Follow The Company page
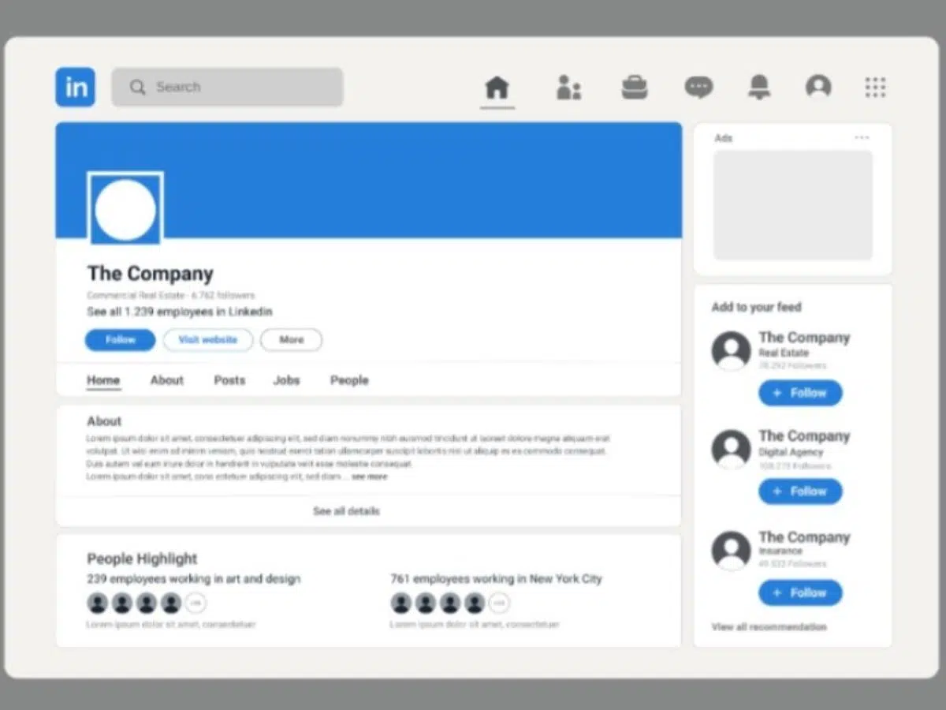Screen dimensions: 946x710 pos(121,340)
